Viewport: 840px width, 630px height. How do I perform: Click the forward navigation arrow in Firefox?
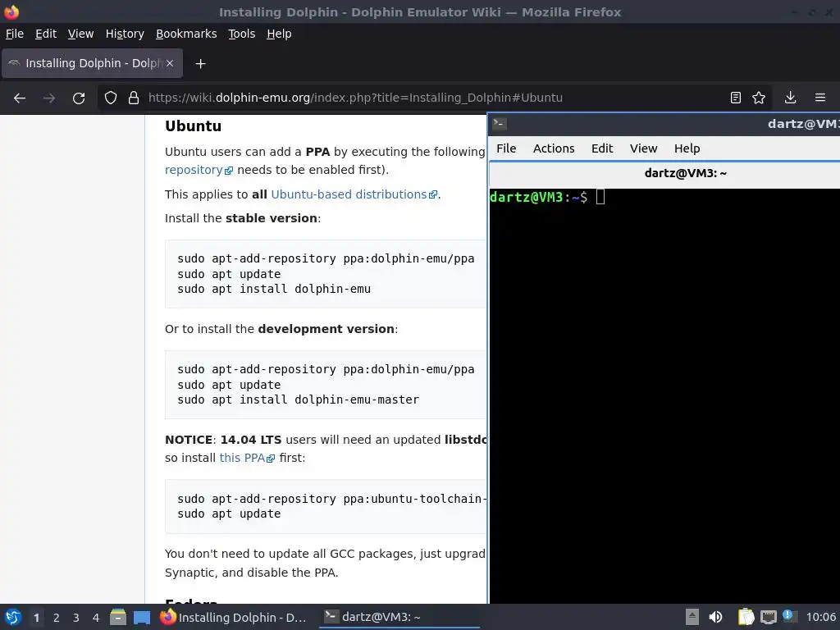click(48, 98)
